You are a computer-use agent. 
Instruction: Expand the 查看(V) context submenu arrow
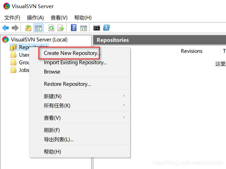coord(124,117)
